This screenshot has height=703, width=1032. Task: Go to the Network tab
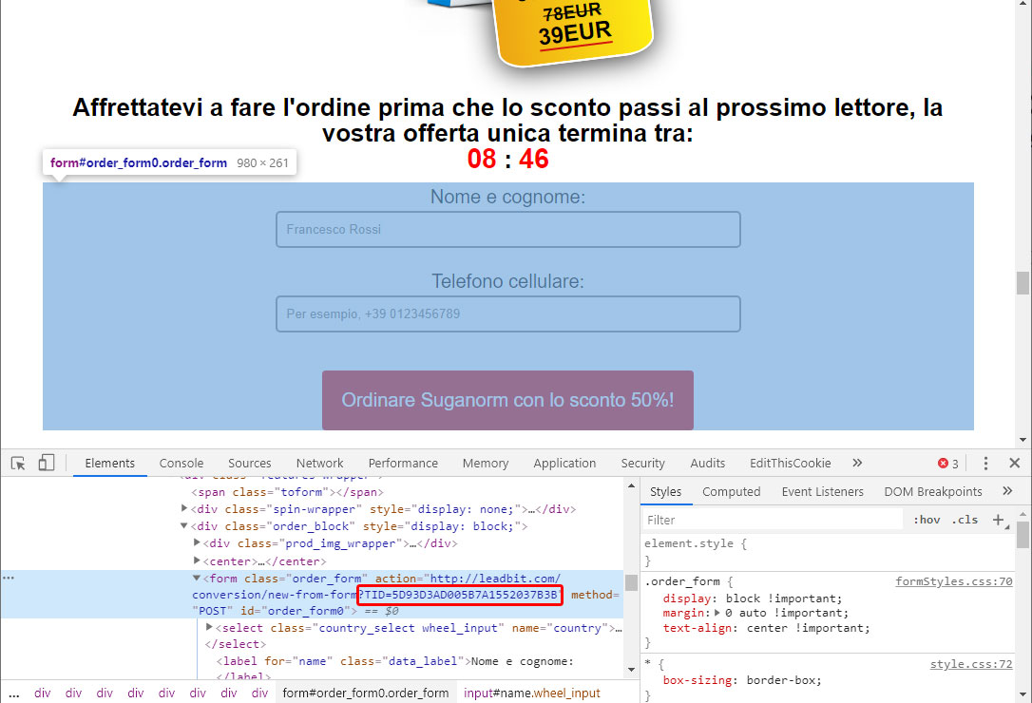coord(320,464)
